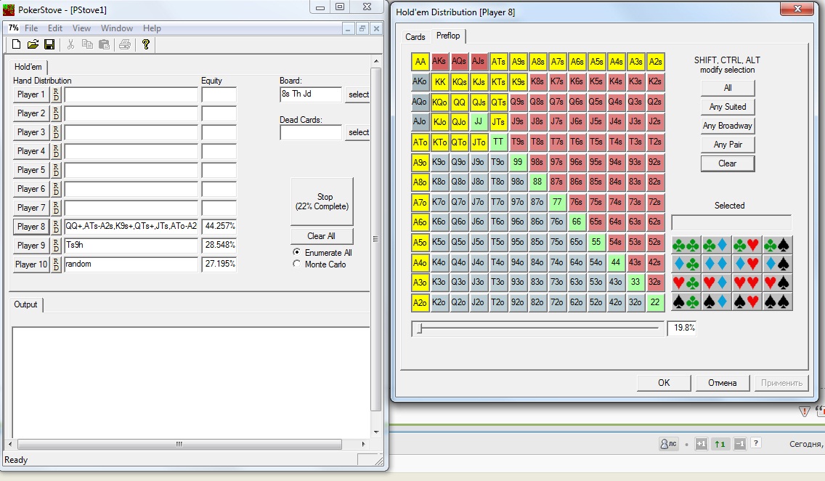Click the Отмена cancel button
The image size is (825, 481).
tap(723, 383)
